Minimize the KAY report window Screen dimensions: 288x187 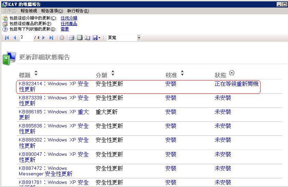[x=279, y=4]
